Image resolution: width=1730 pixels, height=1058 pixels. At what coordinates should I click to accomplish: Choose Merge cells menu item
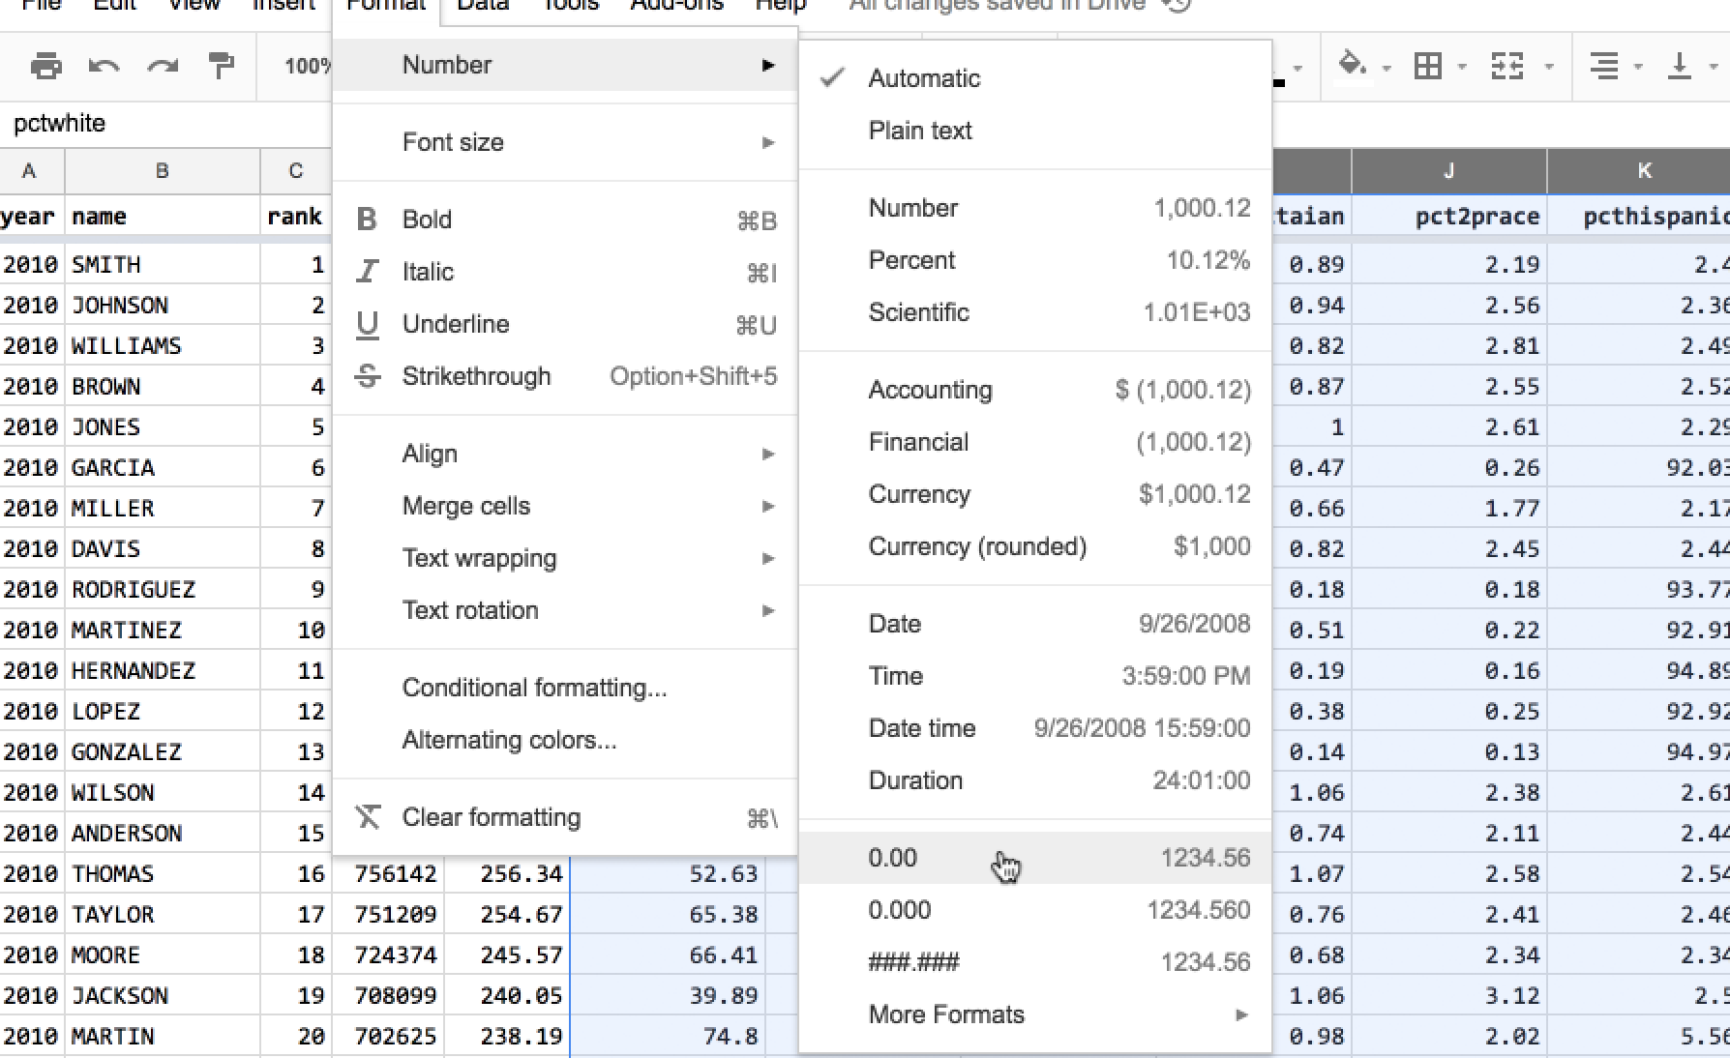click(x=565, y=506)
